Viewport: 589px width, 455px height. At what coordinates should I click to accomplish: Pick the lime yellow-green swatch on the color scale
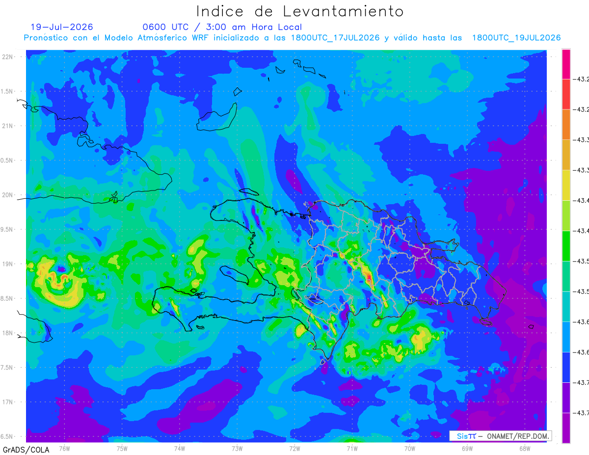[566, 215]
